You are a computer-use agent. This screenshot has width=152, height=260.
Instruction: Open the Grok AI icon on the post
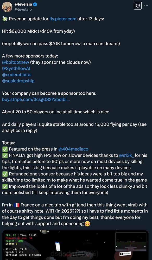pos(138,6)
